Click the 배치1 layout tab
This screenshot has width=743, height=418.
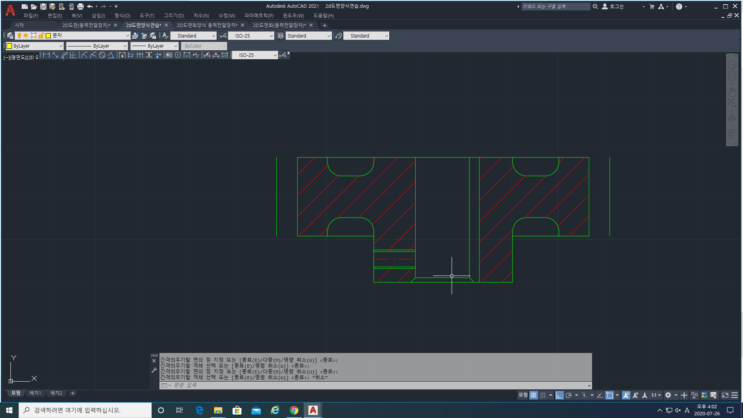point(35,393)
